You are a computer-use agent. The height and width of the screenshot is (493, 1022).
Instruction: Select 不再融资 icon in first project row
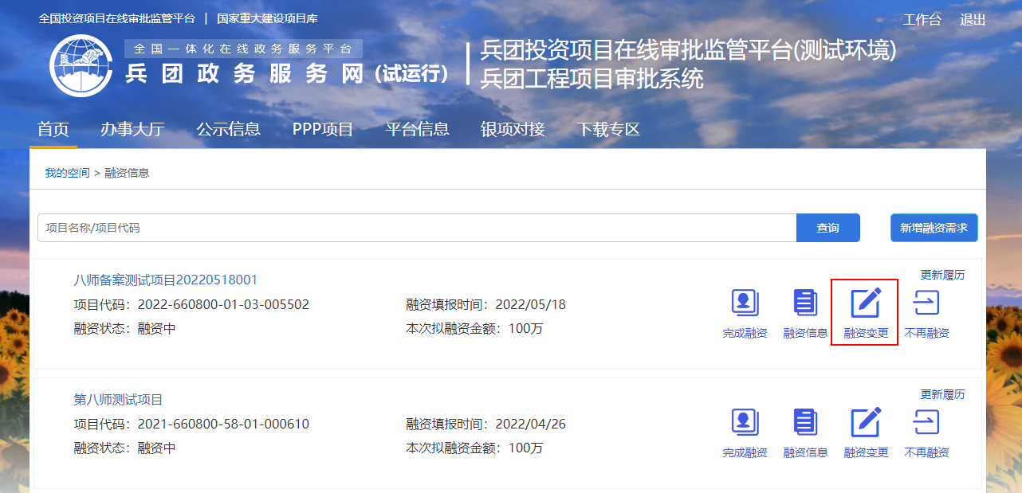click(926, 303)
